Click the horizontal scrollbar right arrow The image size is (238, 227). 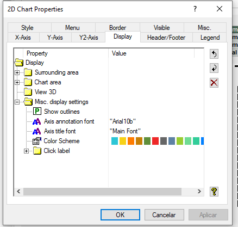pos(199,192)
